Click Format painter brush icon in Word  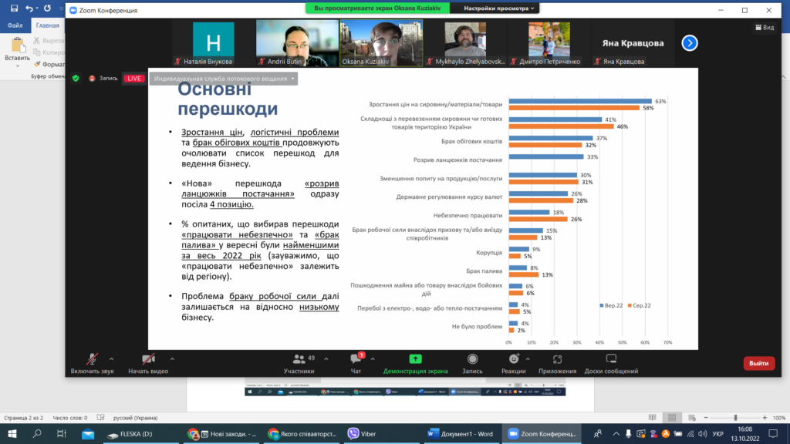tap(36, 65)
